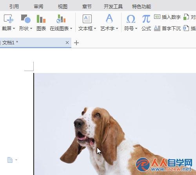This screenshot has width=196, height=175.
Task: Click the insert attachment icon beside 首字下沉
Action: (186, 28)
